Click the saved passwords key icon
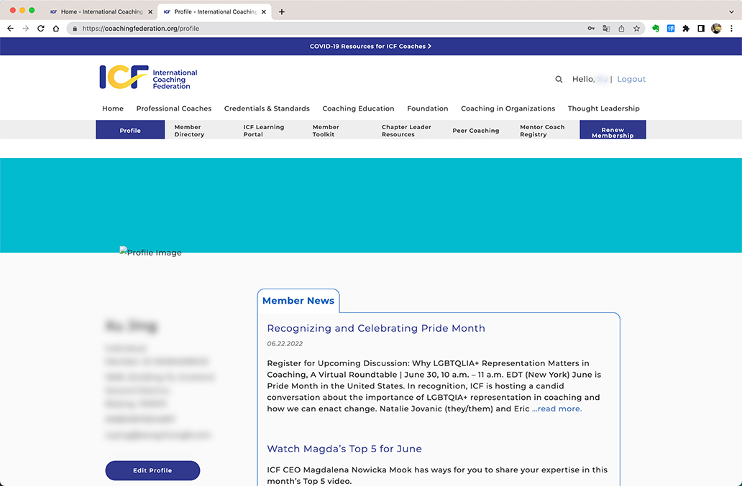 coord(591,29)
